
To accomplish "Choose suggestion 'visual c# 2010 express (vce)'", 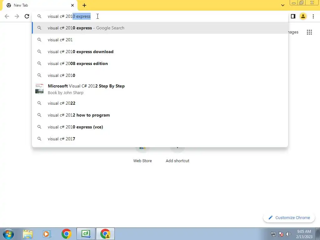I will tap(160, 127).
